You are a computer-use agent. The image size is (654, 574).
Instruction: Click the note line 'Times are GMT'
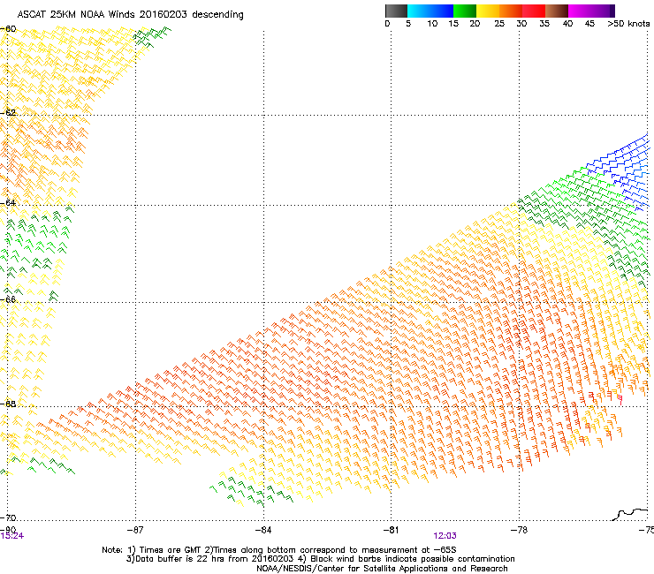278,550
